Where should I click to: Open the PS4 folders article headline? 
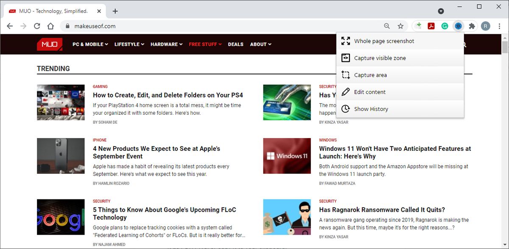pyautogui.click(x=168, y=95)
